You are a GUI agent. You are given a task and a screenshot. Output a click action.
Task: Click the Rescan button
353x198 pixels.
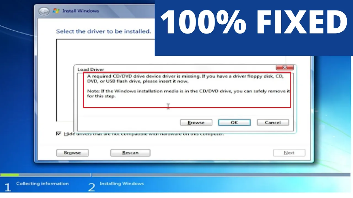tap(130, 153)
